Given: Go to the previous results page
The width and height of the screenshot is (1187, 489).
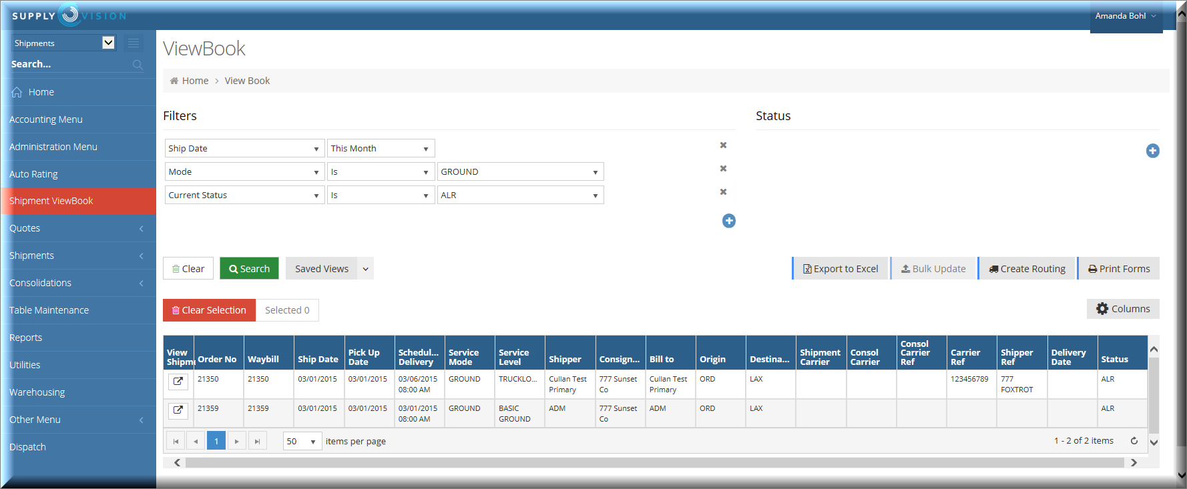Looking at the screenshot, I should (196, 441).
